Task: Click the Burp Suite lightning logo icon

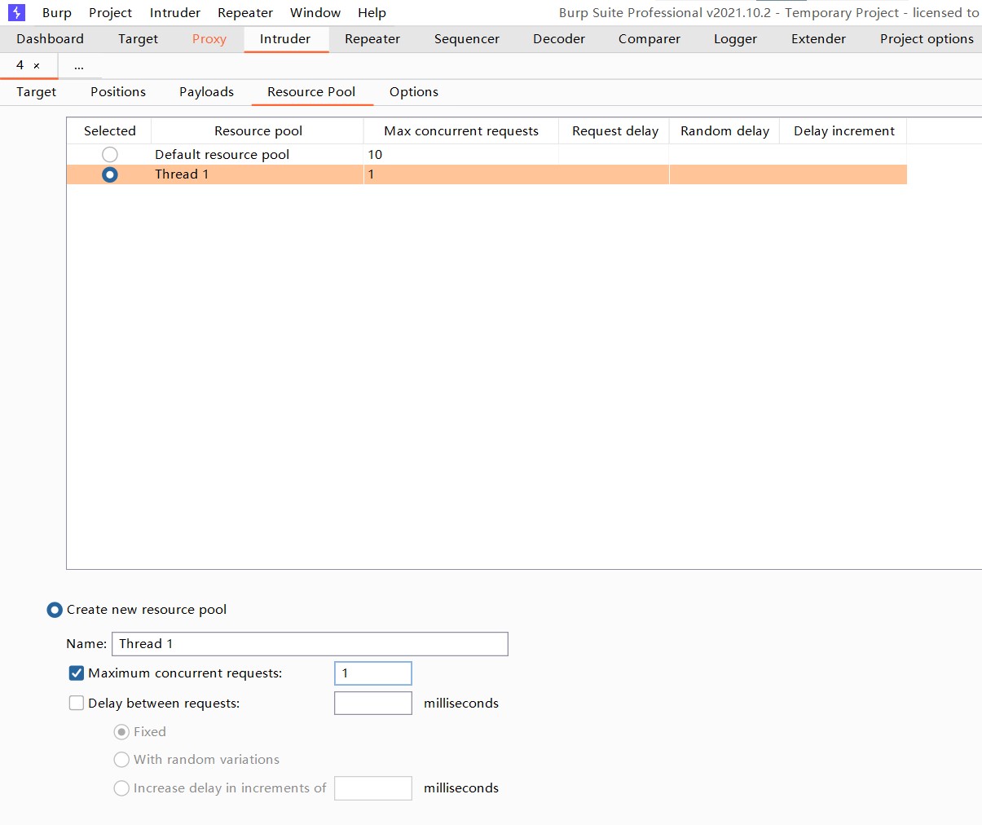Action: pyautogui.click(x=16, y=12)
